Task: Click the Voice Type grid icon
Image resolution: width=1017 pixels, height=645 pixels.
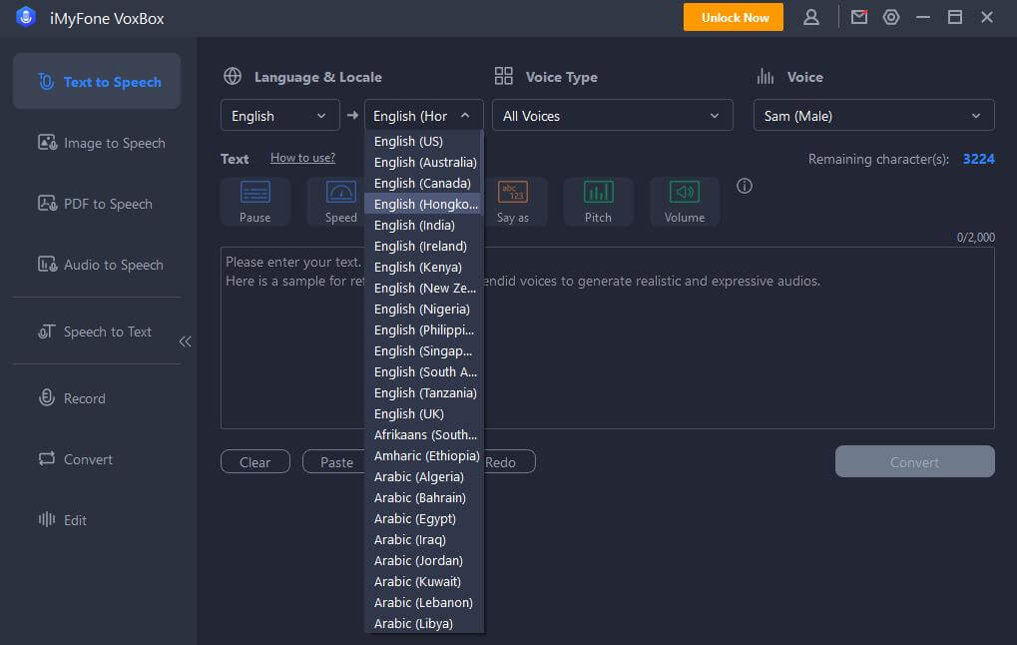Action: pos(503,76)
